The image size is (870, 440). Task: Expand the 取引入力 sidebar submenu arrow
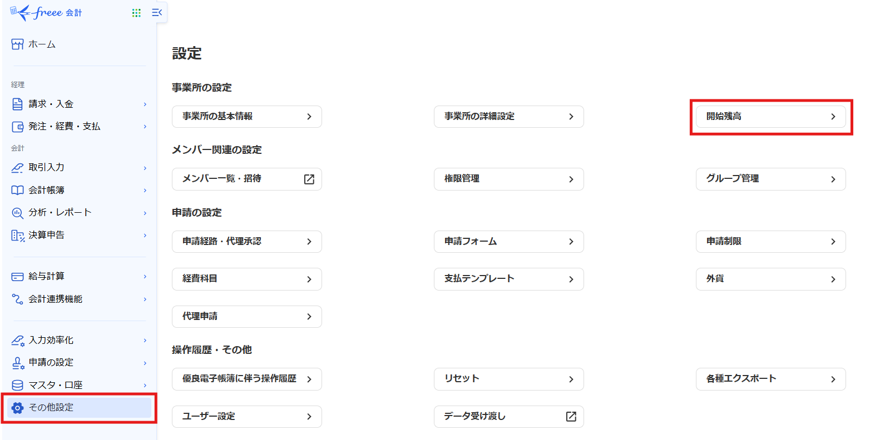(x=145, y=168)
